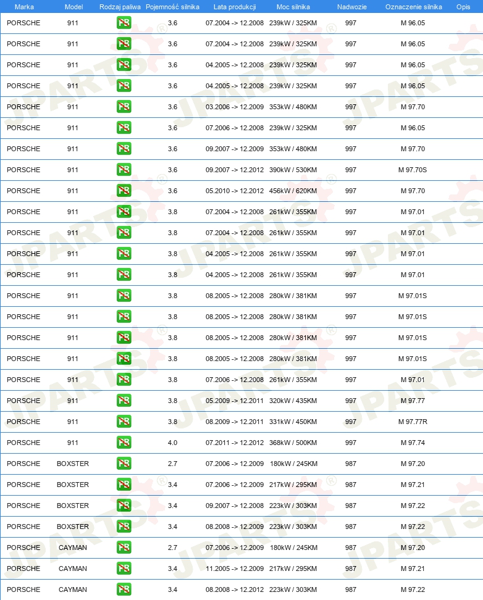Click 987 body cell in the Cayman 2.7 row
Screen dimensions: 483x600
click(350, 548)
